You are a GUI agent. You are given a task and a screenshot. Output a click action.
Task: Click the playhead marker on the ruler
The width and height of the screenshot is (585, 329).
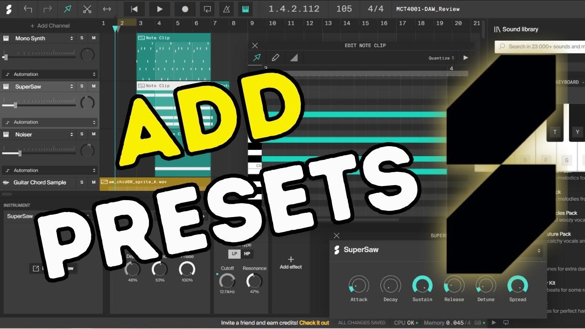coord(116,29)
